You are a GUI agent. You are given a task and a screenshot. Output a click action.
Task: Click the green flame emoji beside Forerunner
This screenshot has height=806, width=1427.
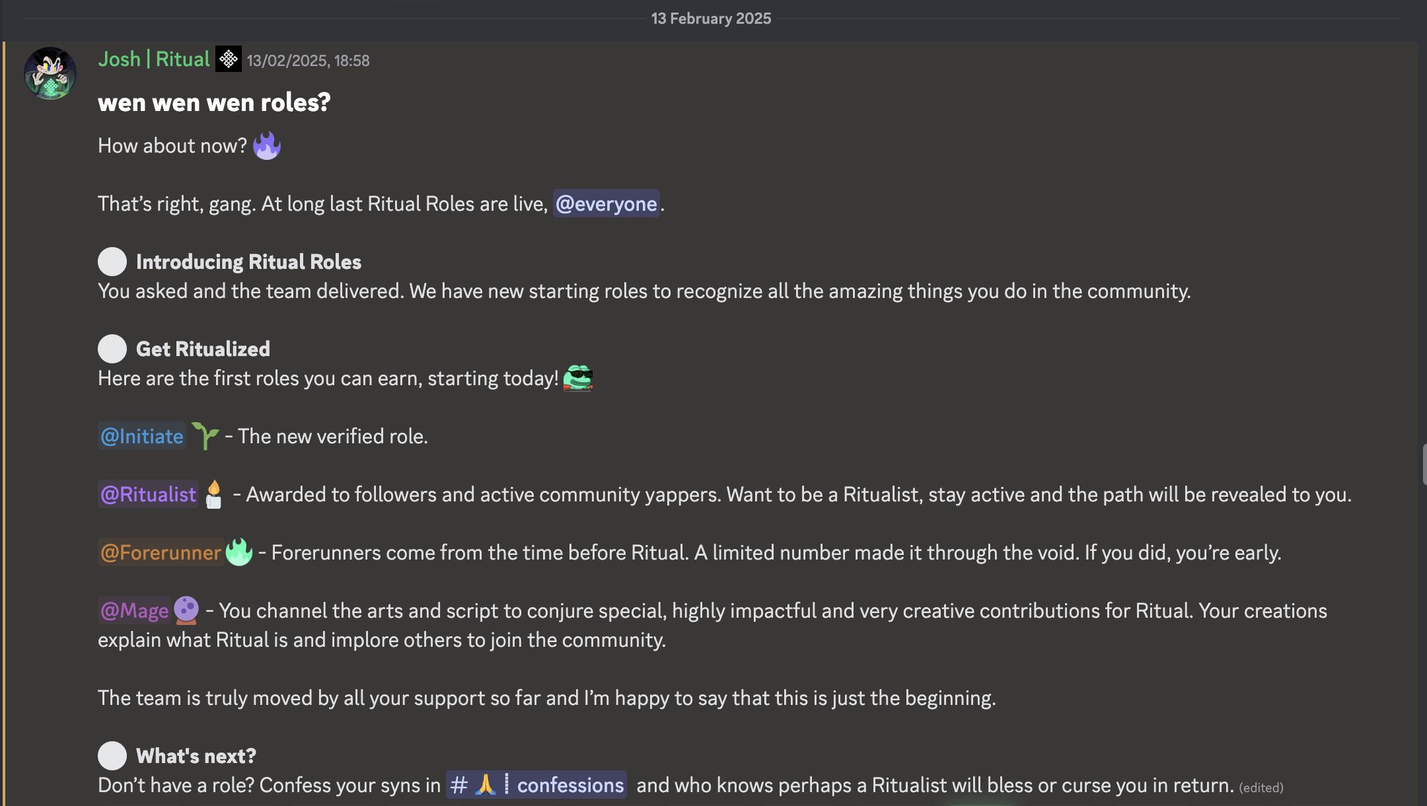239,552
